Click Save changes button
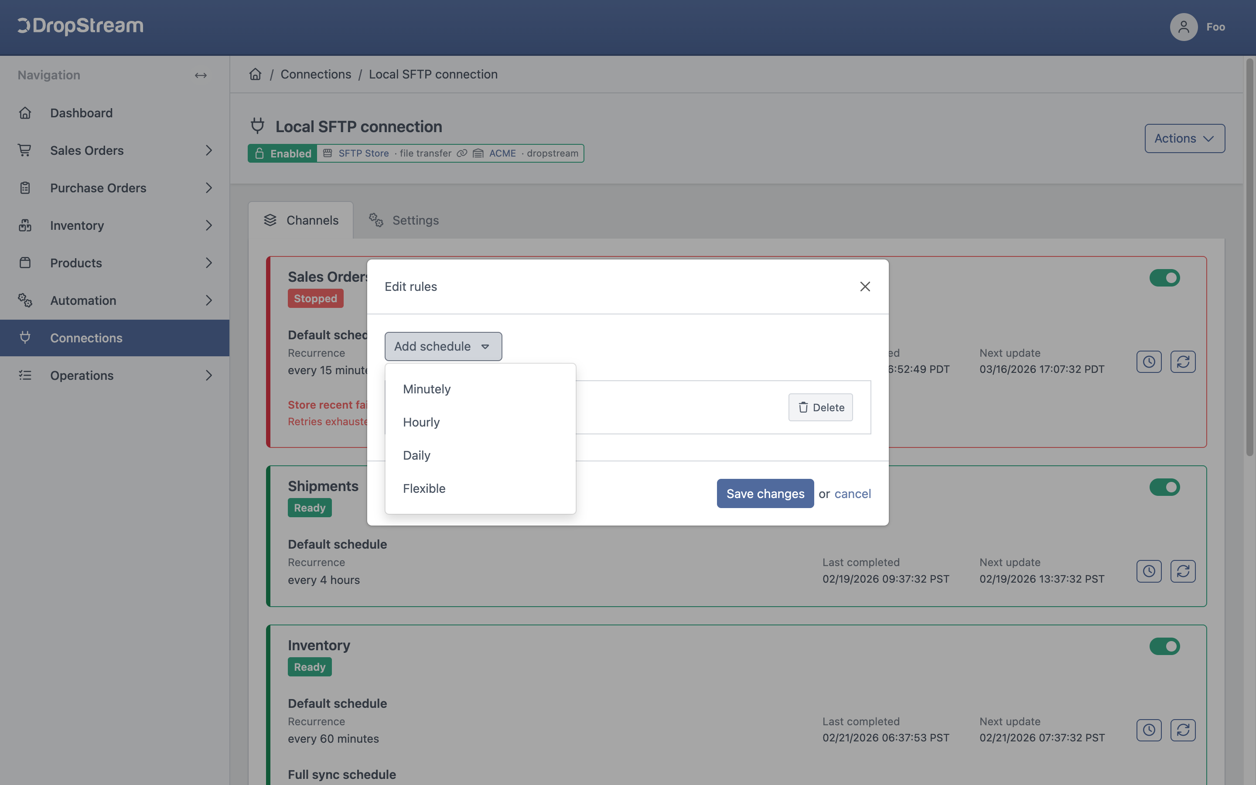The width and height of the screenshot is (1256, 785). tap(765, 493)
